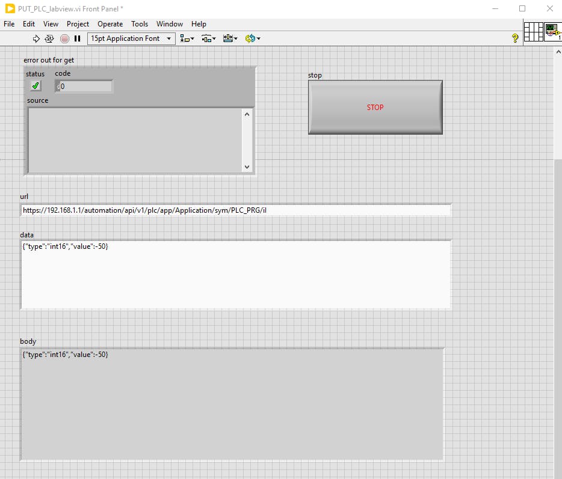Open the Reorder dropdown

point(252,38)
